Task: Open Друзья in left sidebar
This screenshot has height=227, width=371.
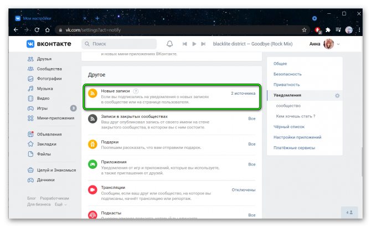Action: pos(44,59)
